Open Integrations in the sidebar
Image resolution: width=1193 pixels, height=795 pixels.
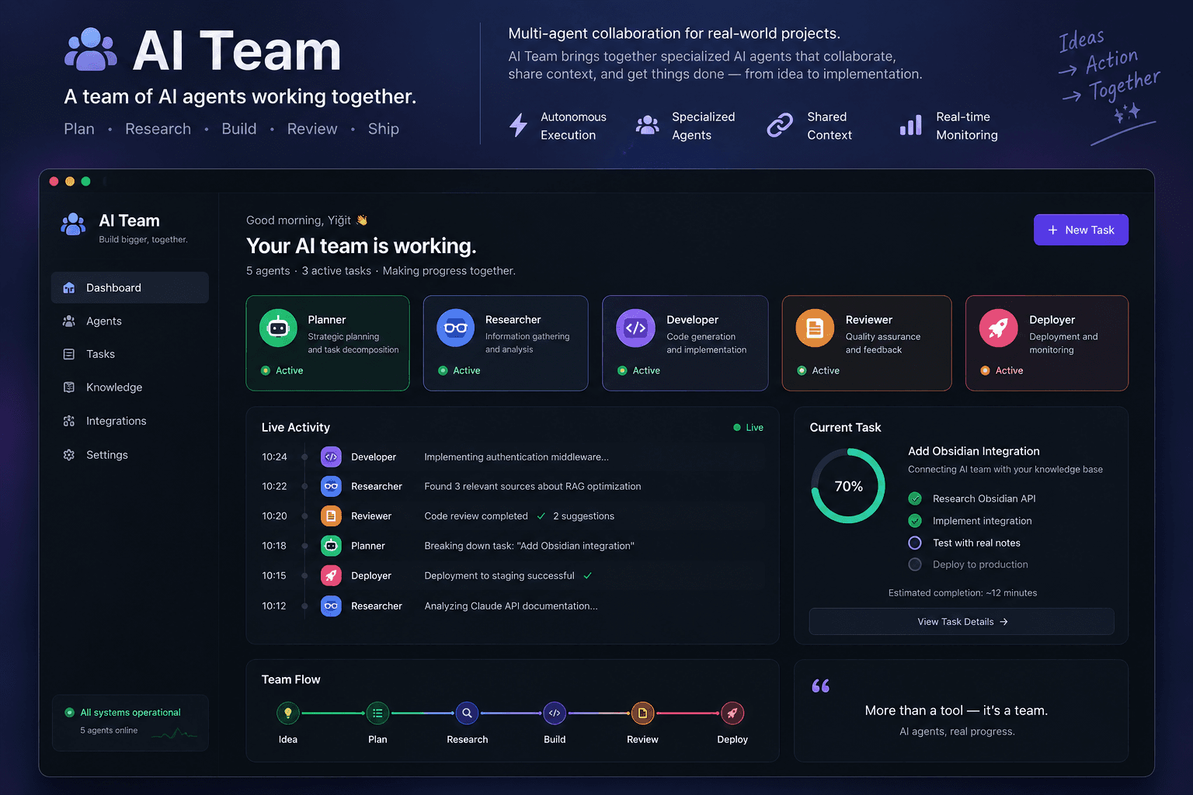[x=130, y=421]
